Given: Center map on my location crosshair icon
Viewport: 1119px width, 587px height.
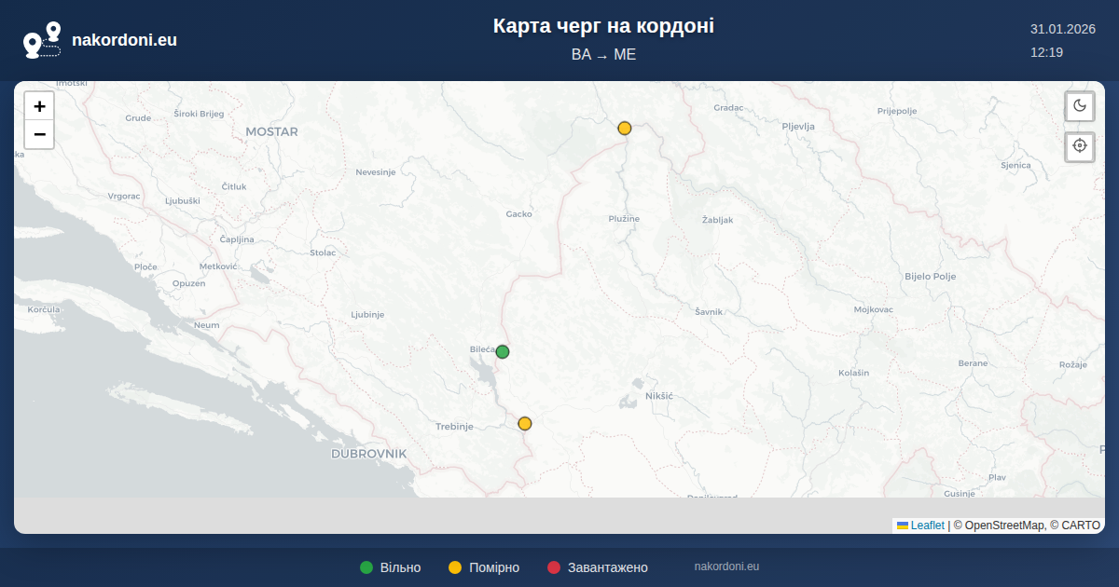Looking at the screenshot, I should (1080, 146).
